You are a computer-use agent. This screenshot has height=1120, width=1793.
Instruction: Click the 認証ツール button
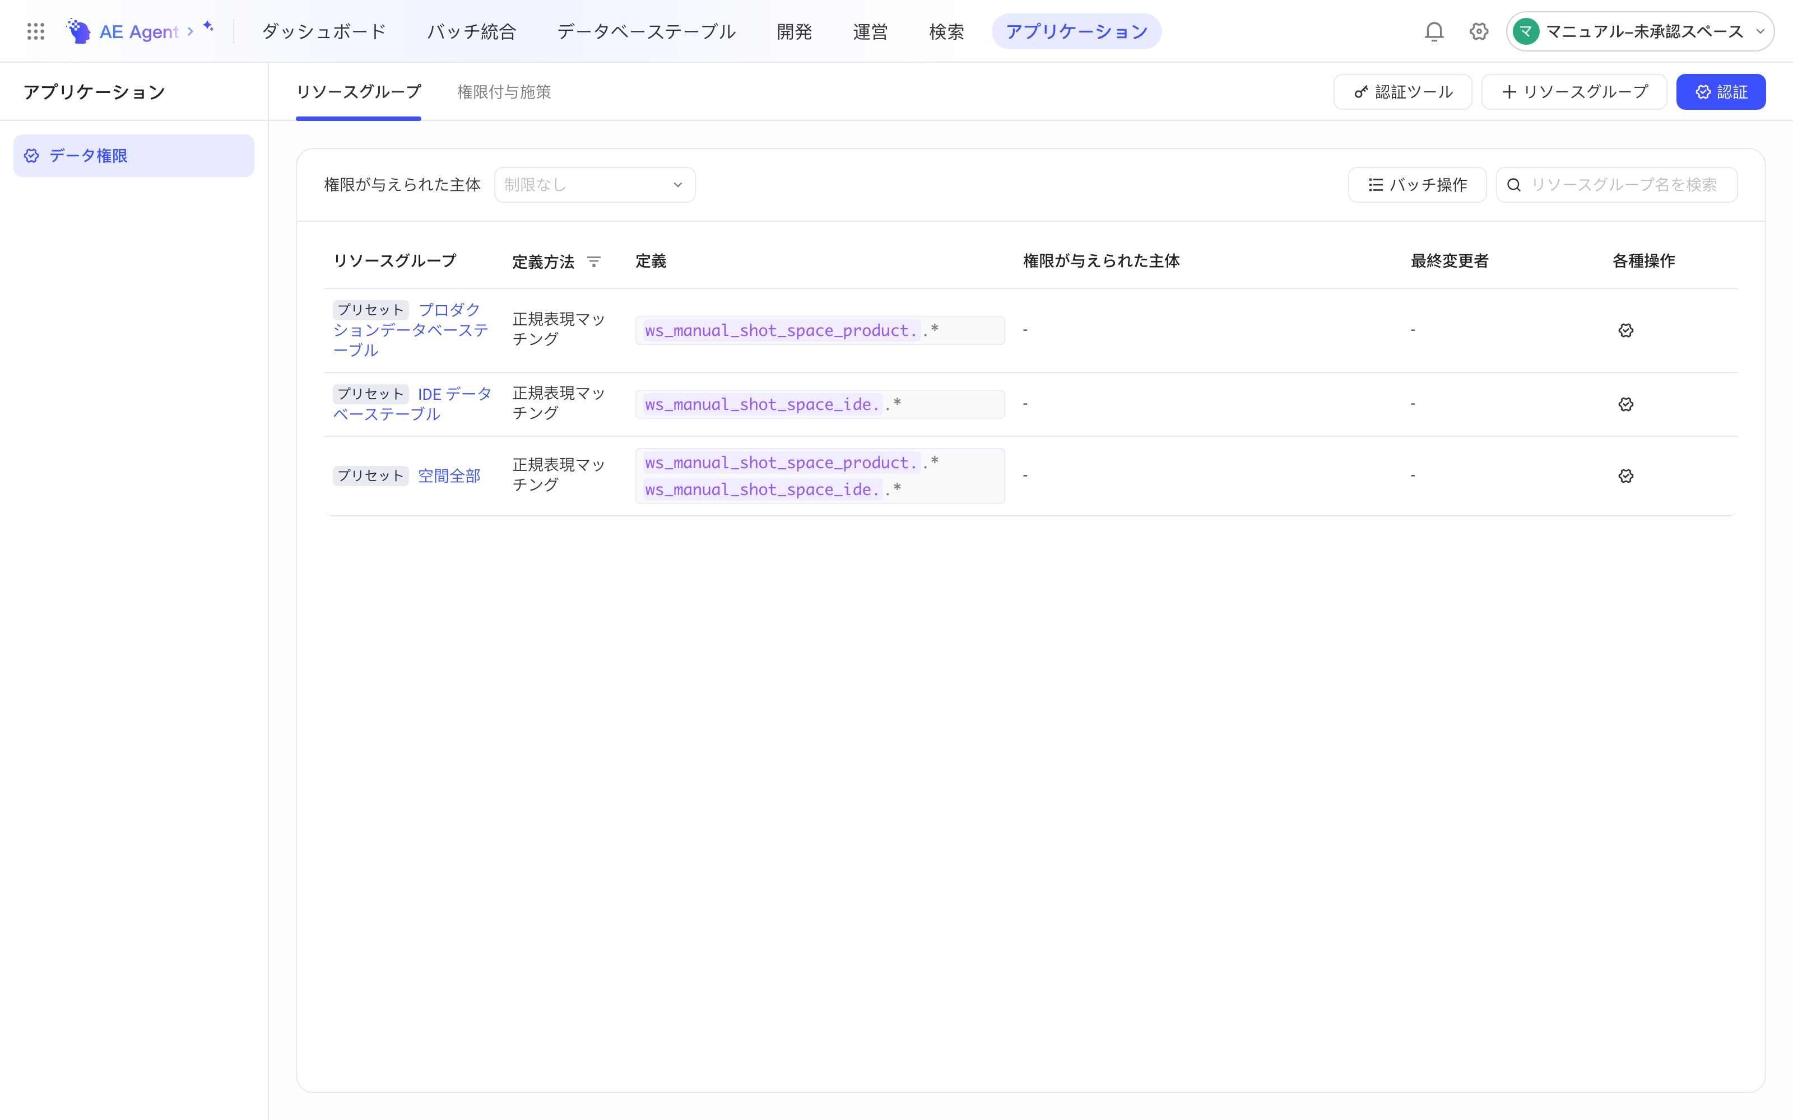(1402, 92)
